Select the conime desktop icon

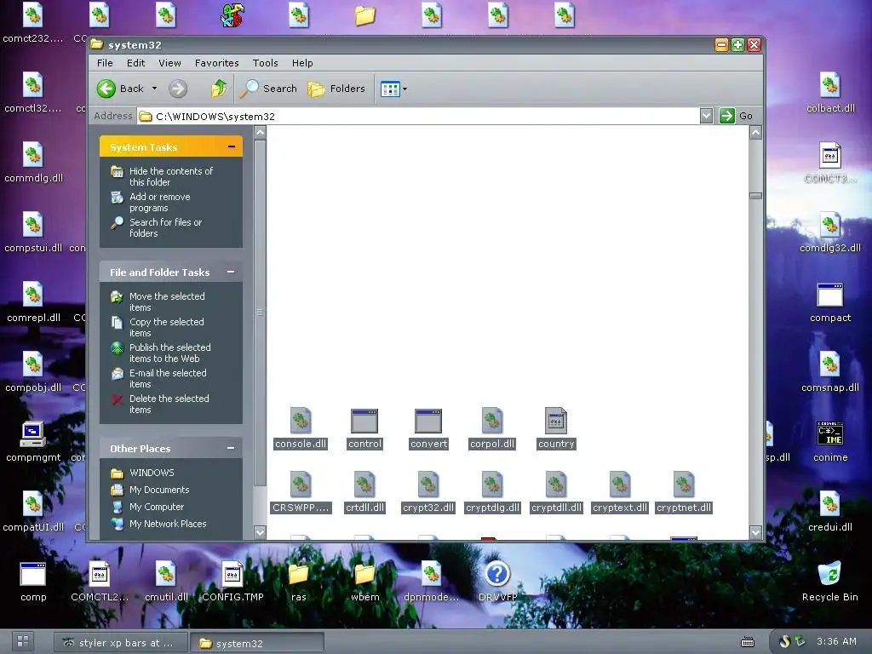coord(829,434)
